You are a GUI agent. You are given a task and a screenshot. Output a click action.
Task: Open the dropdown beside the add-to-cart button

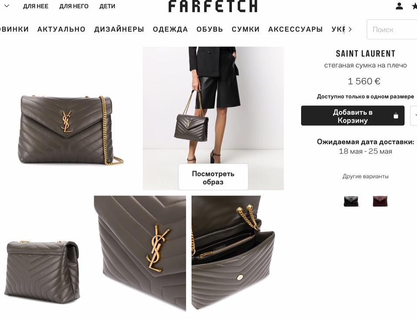[414, 115]
